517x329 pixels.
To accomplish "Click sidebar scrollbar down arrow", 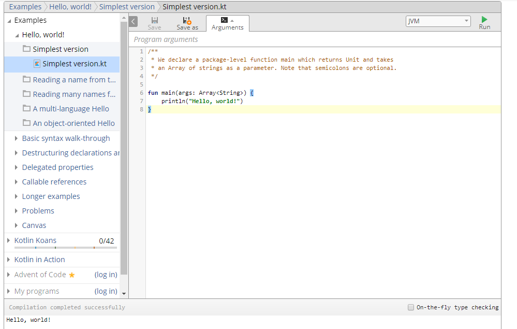I will [x=124, y=293].
